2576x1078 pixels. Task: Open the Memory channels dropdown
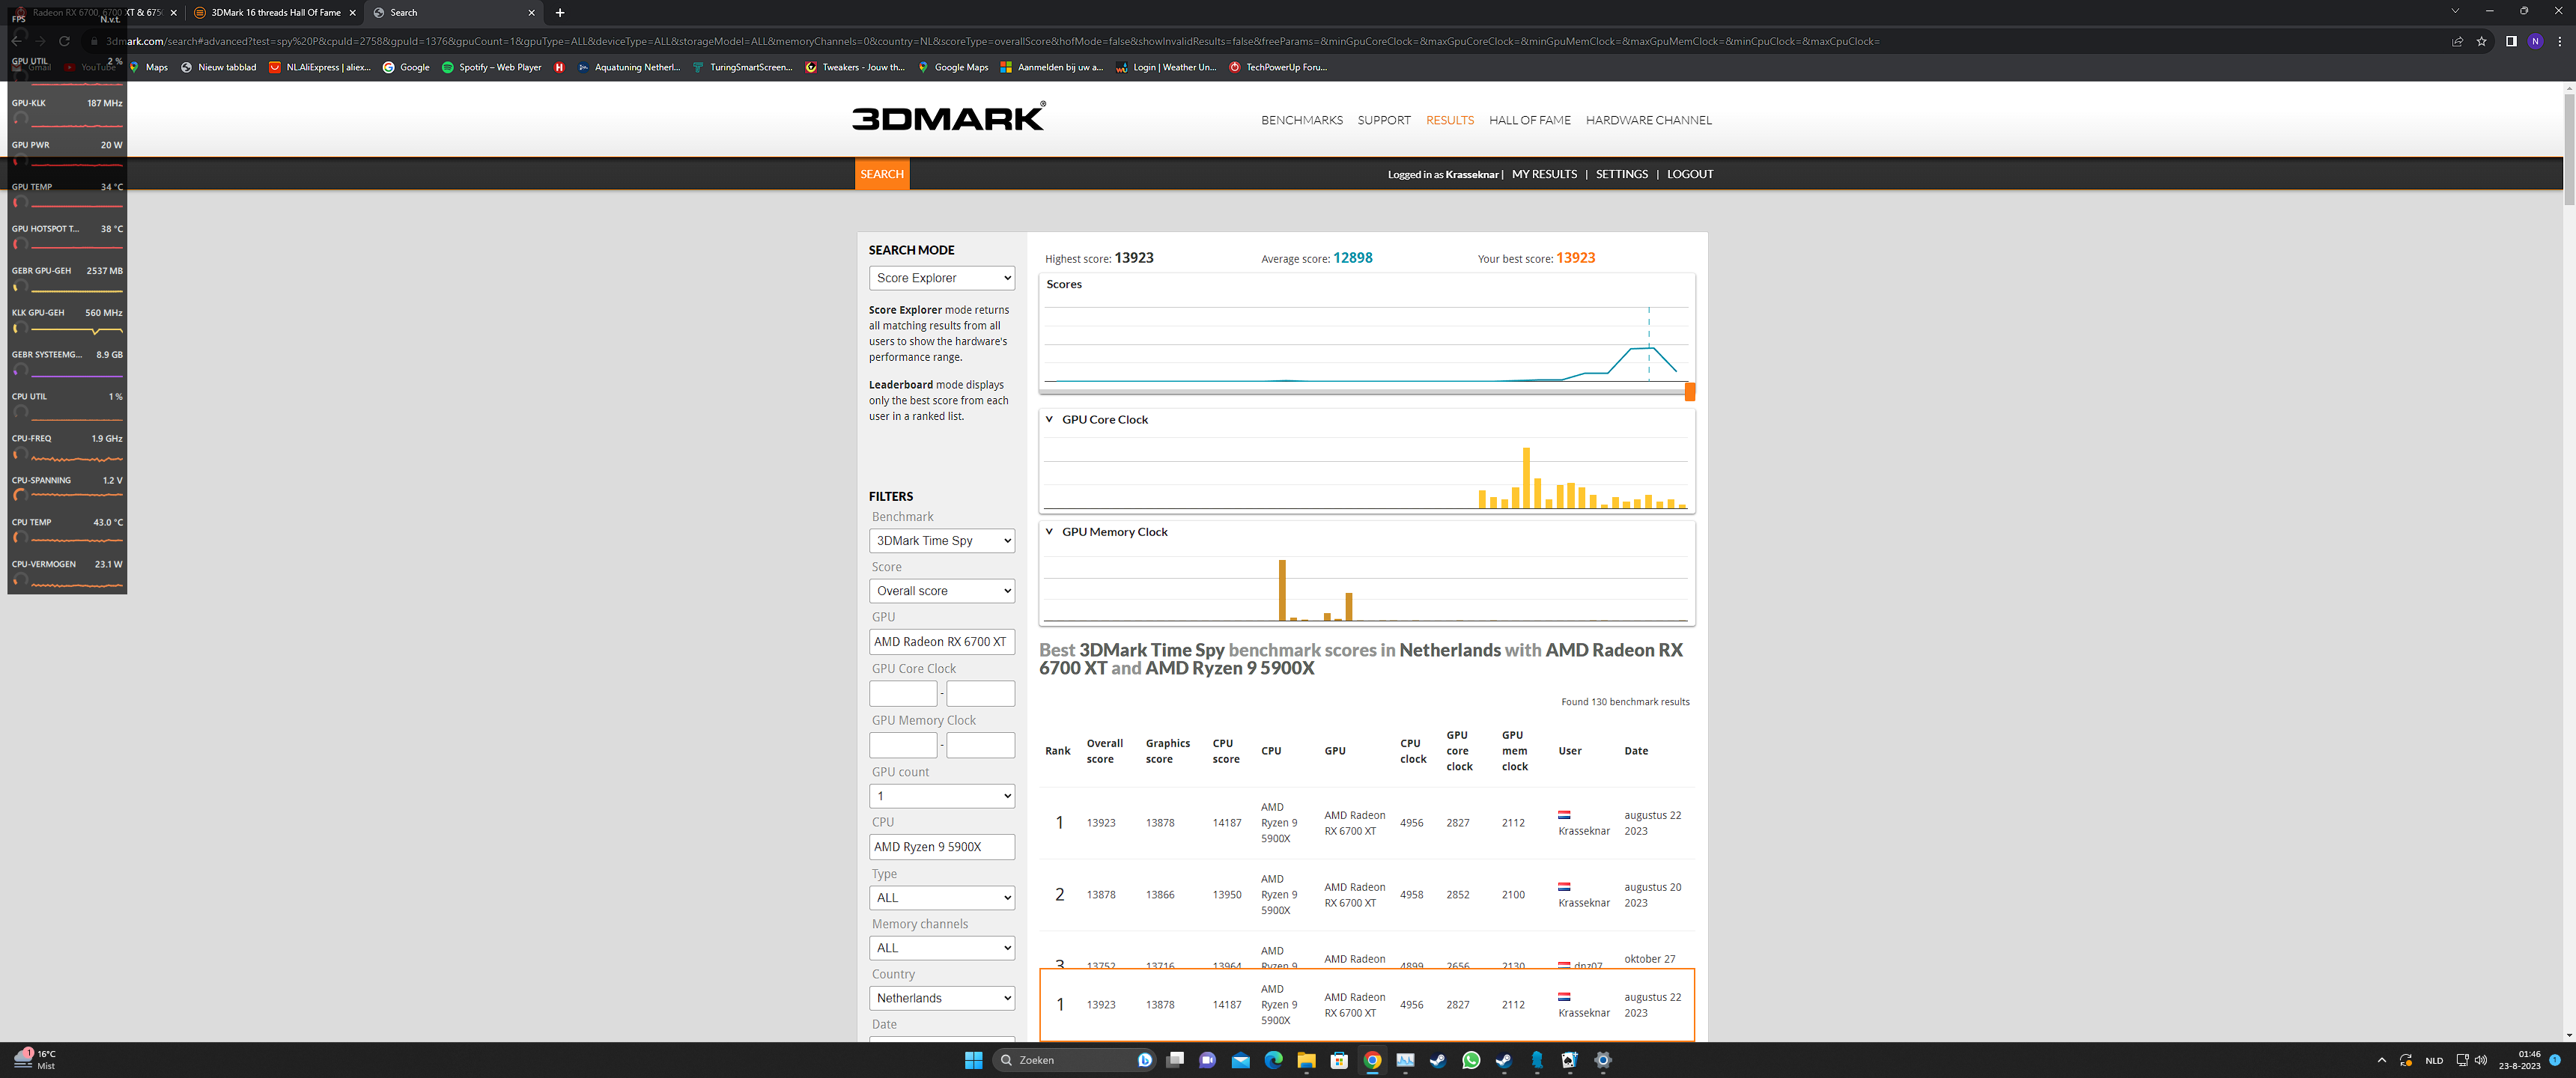click(942, 948)
